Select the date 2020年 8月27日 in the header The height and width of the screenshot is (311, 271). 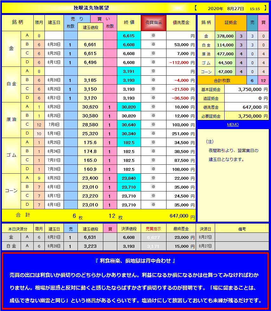point(226,9)
